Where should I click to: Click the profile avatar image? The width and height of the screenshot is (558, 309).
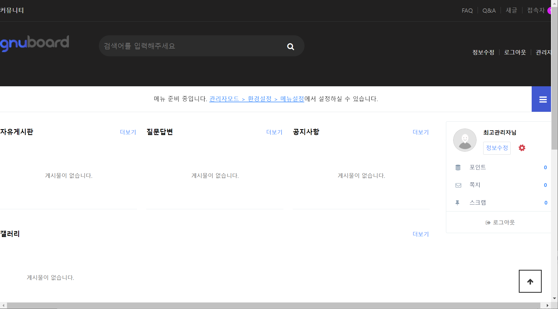point(464,140)
